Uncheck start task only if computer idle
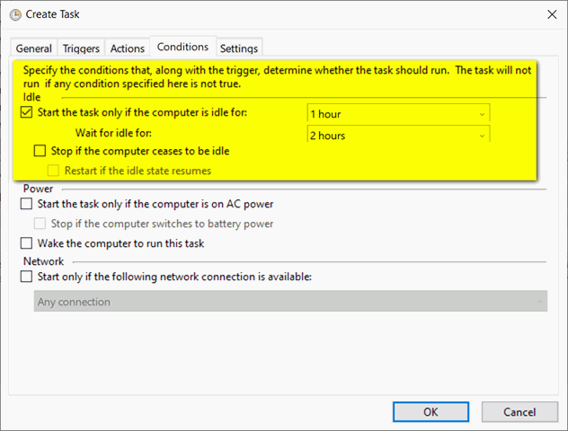 pyautogui.click(x=26, y=113)
